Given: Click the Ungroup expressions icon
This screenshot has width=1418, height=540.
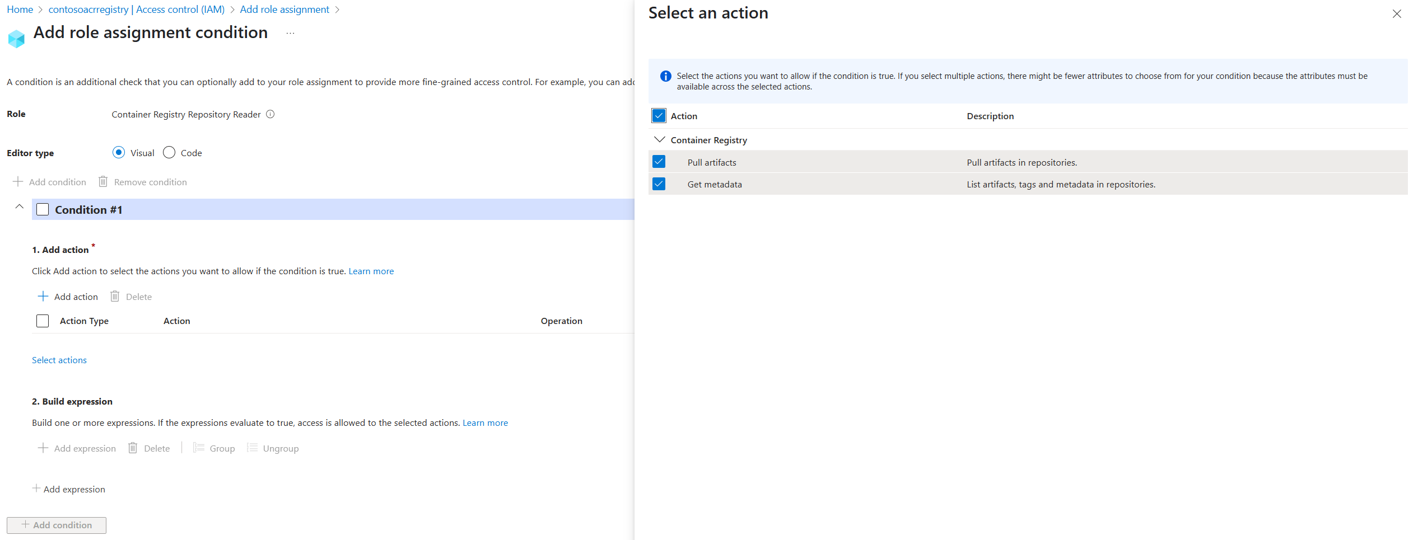Looking at the screenshot, I should click(253, 448).
